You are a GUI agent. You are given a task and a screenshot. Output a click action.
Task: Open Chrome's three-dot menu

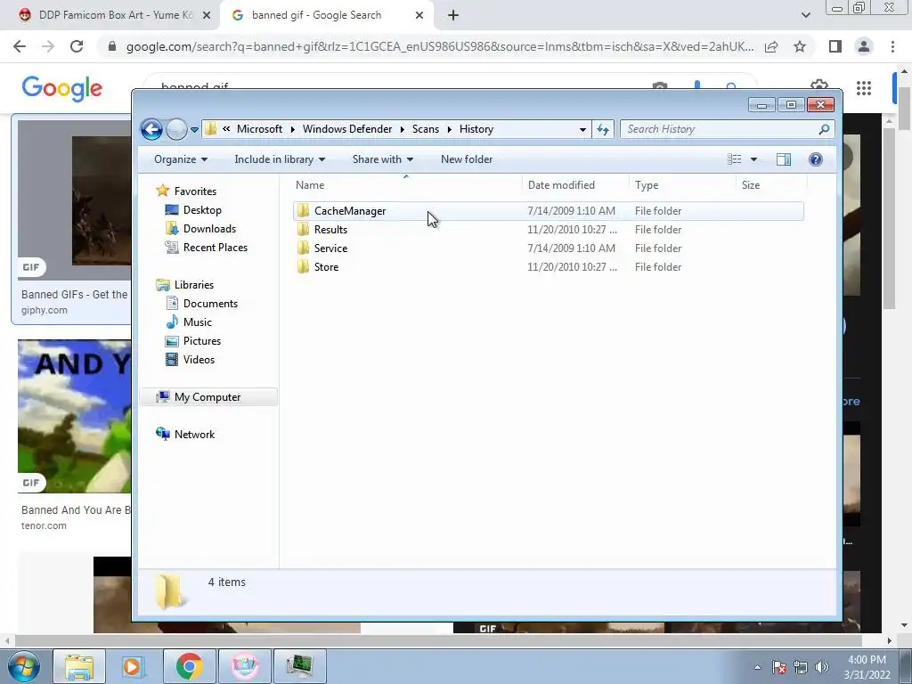(892, 46)
